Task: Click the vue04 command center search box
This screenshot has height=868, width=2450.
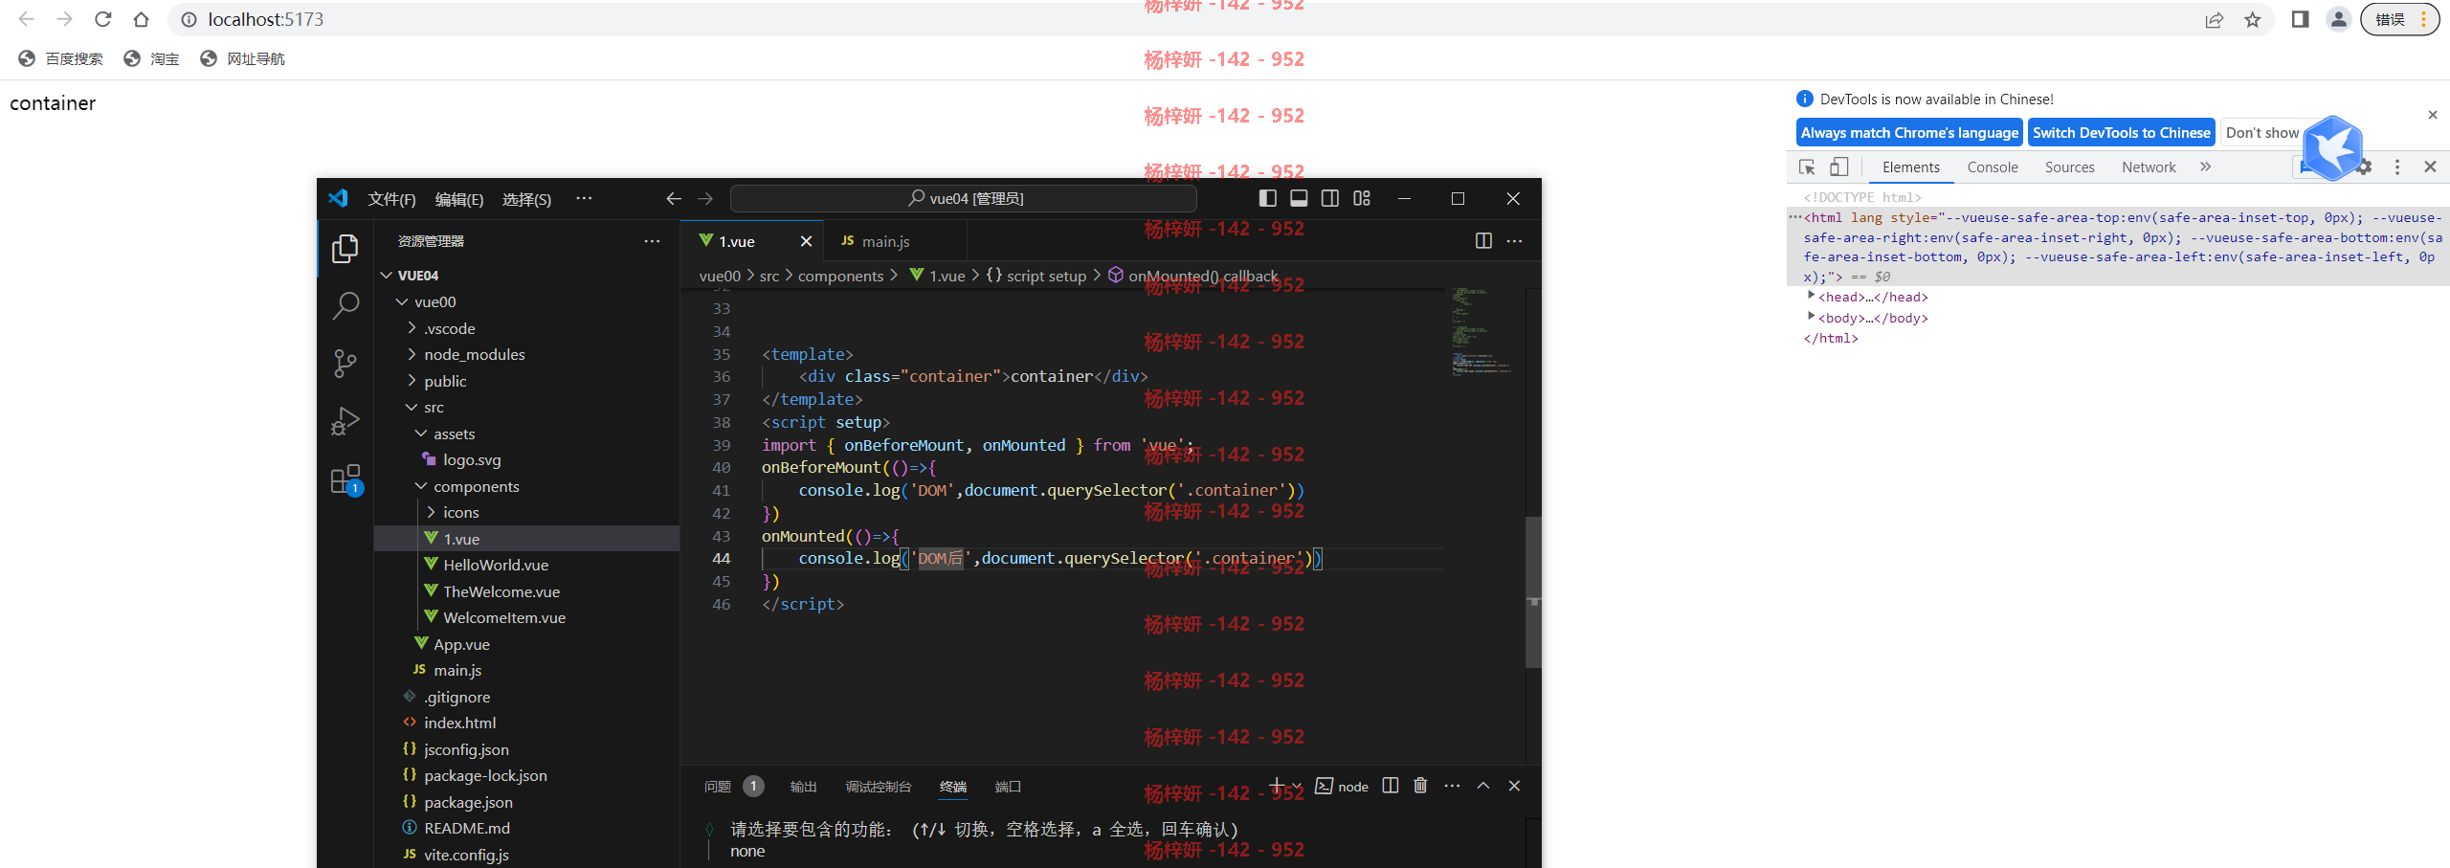Action: [964, 198]
